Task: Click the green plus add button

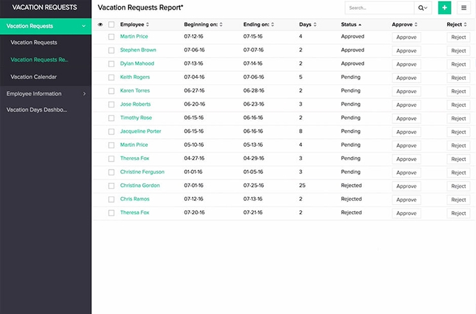Action: tap(444, 8)
